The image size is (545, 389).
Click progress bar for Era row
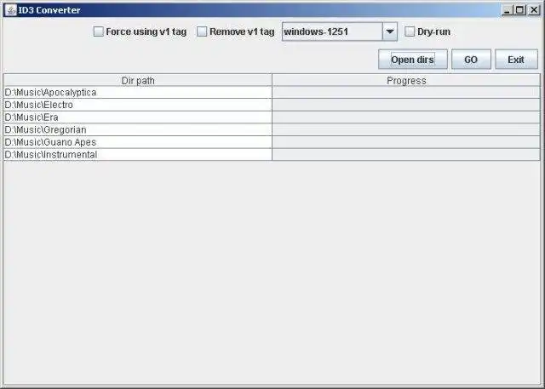coord(406,117)
